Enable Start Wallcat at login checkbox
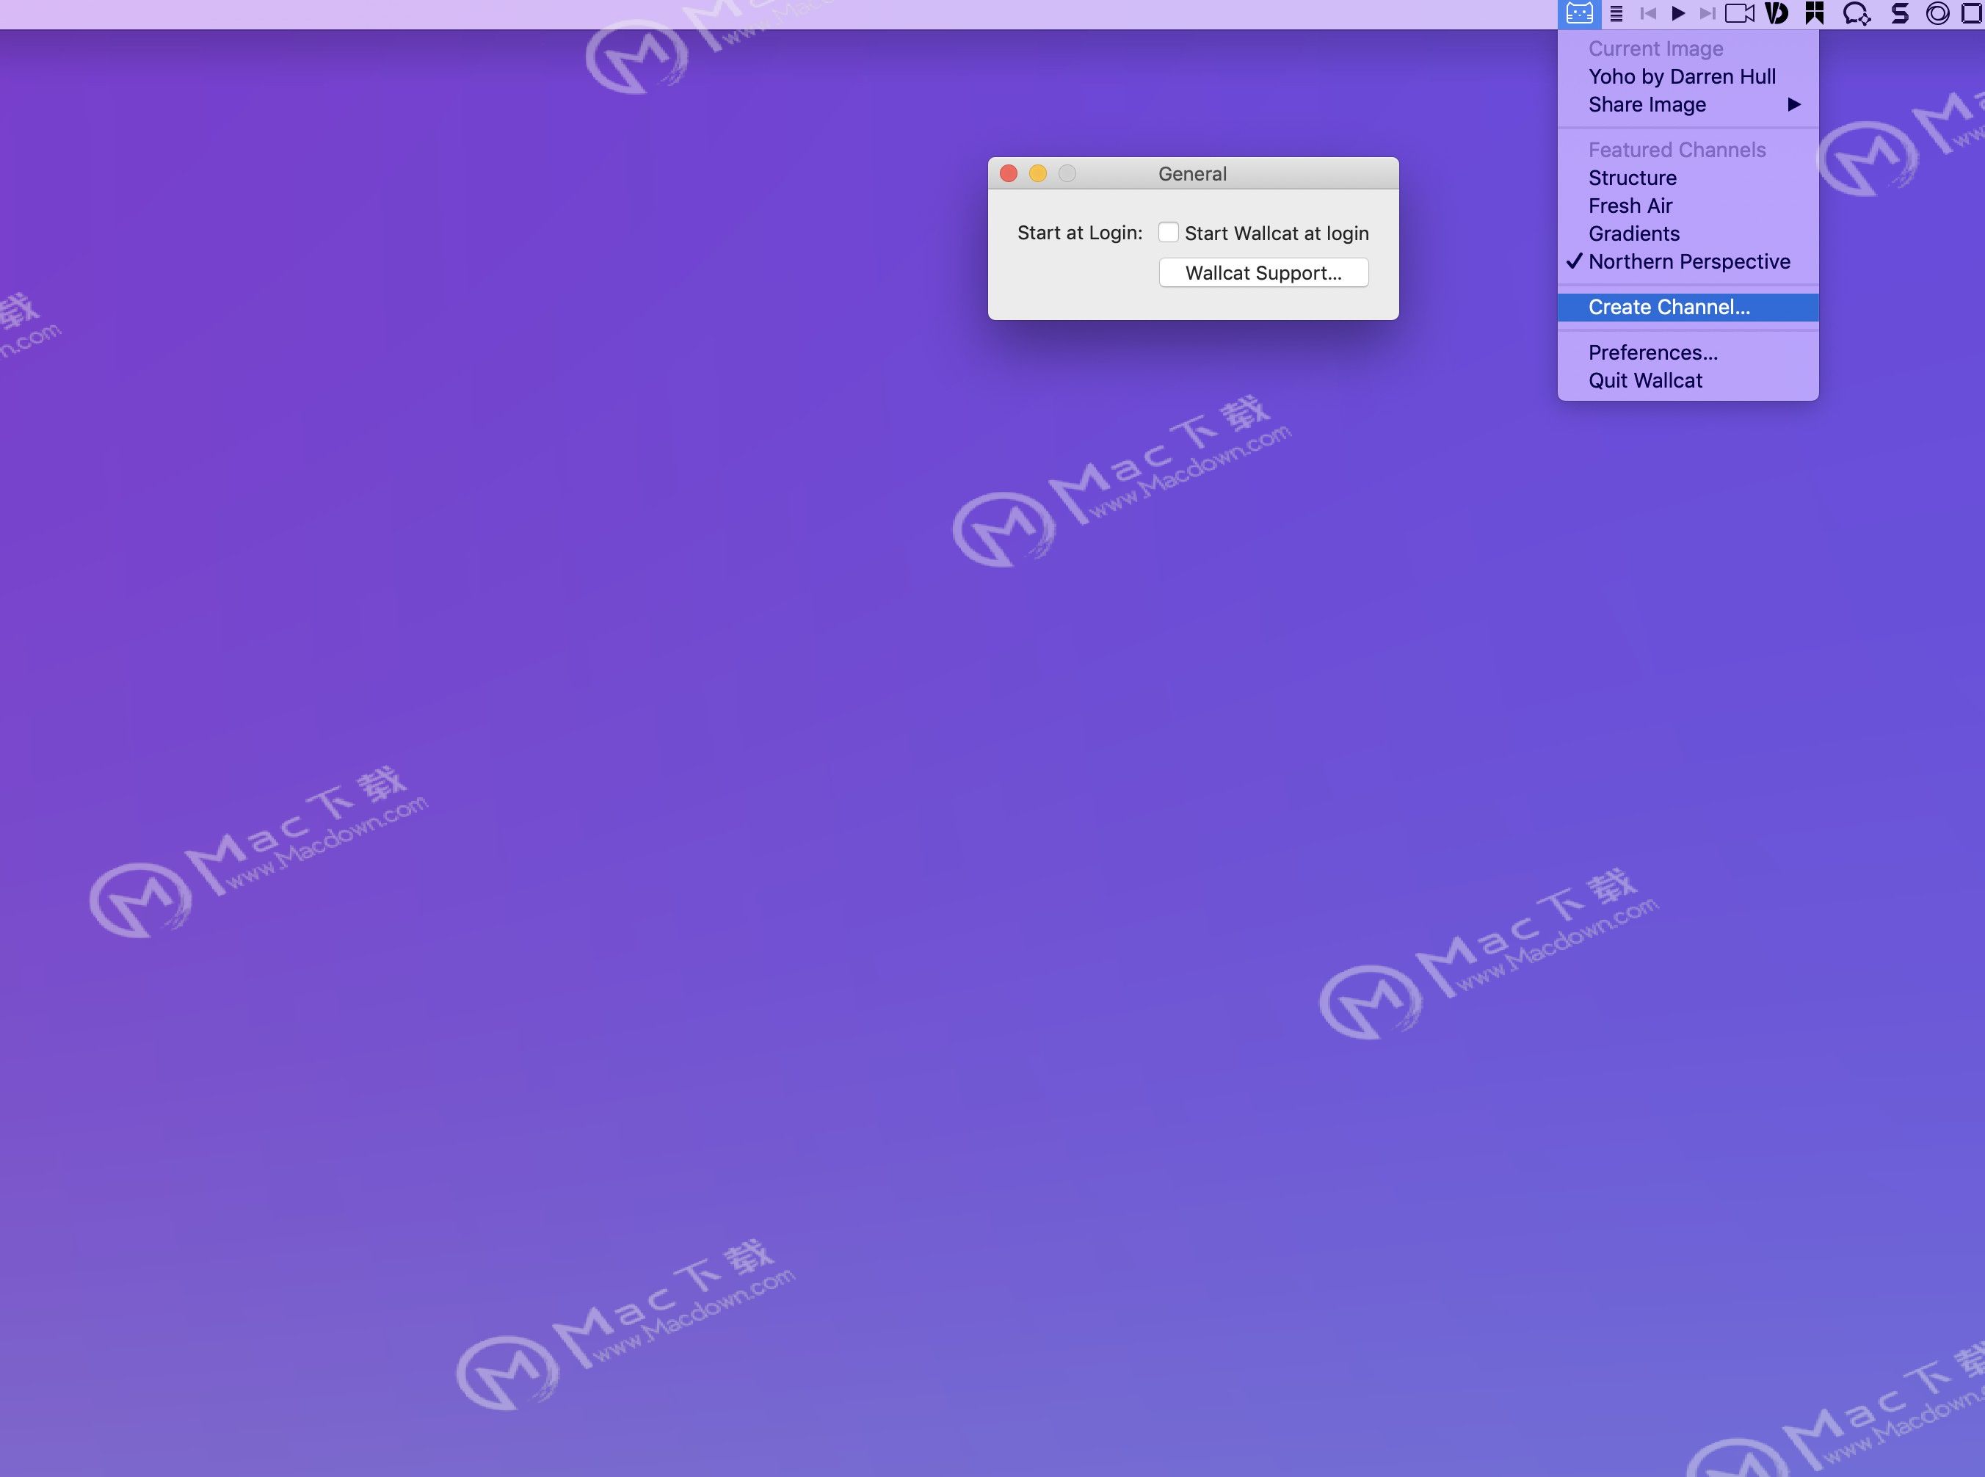This screenshot has width=1985, height=1477. coord(1168,233)
